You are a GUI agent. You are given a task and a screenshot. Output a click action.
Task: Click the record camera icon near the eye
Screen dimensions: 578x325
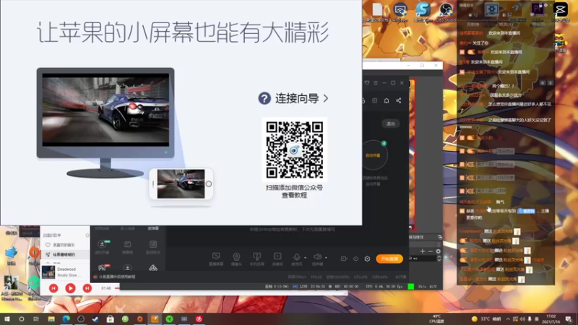344,259
